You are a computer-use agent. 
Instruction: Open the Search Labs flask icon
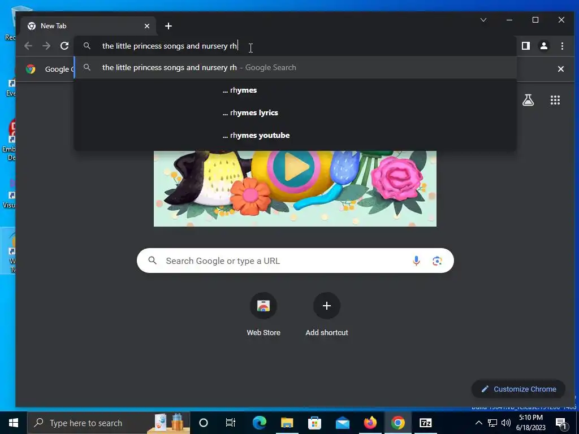[x=528, y=100]
